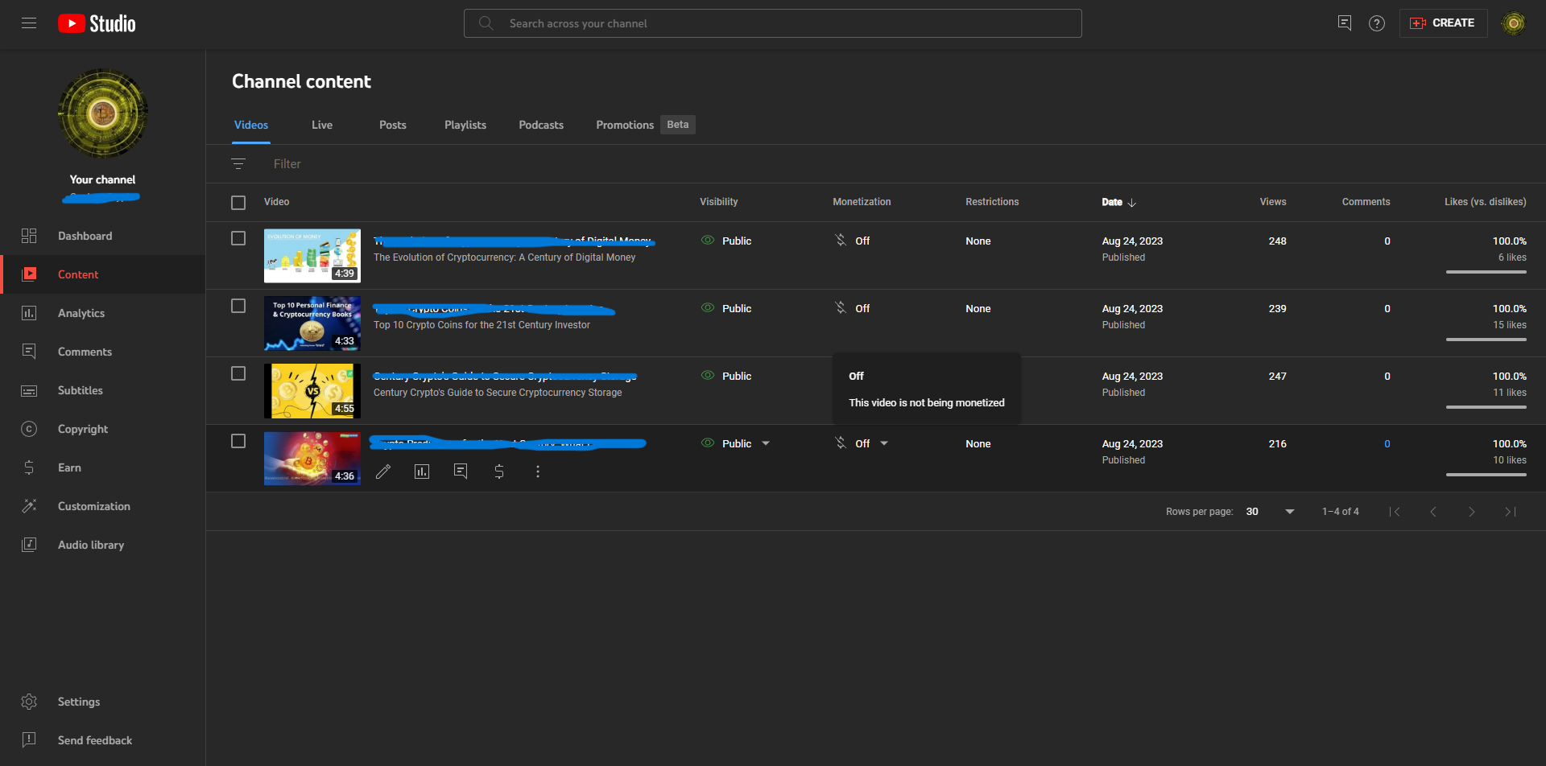
Task: Go to last page of results
Action: [1511, 512]
